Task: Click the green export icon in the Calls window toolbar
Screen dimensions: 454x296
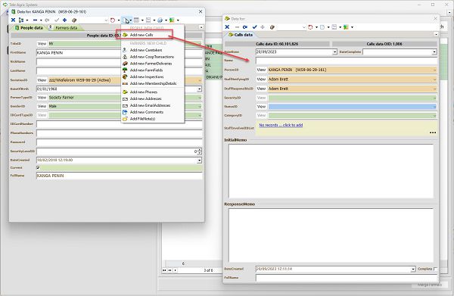Action: pos(346,27)
